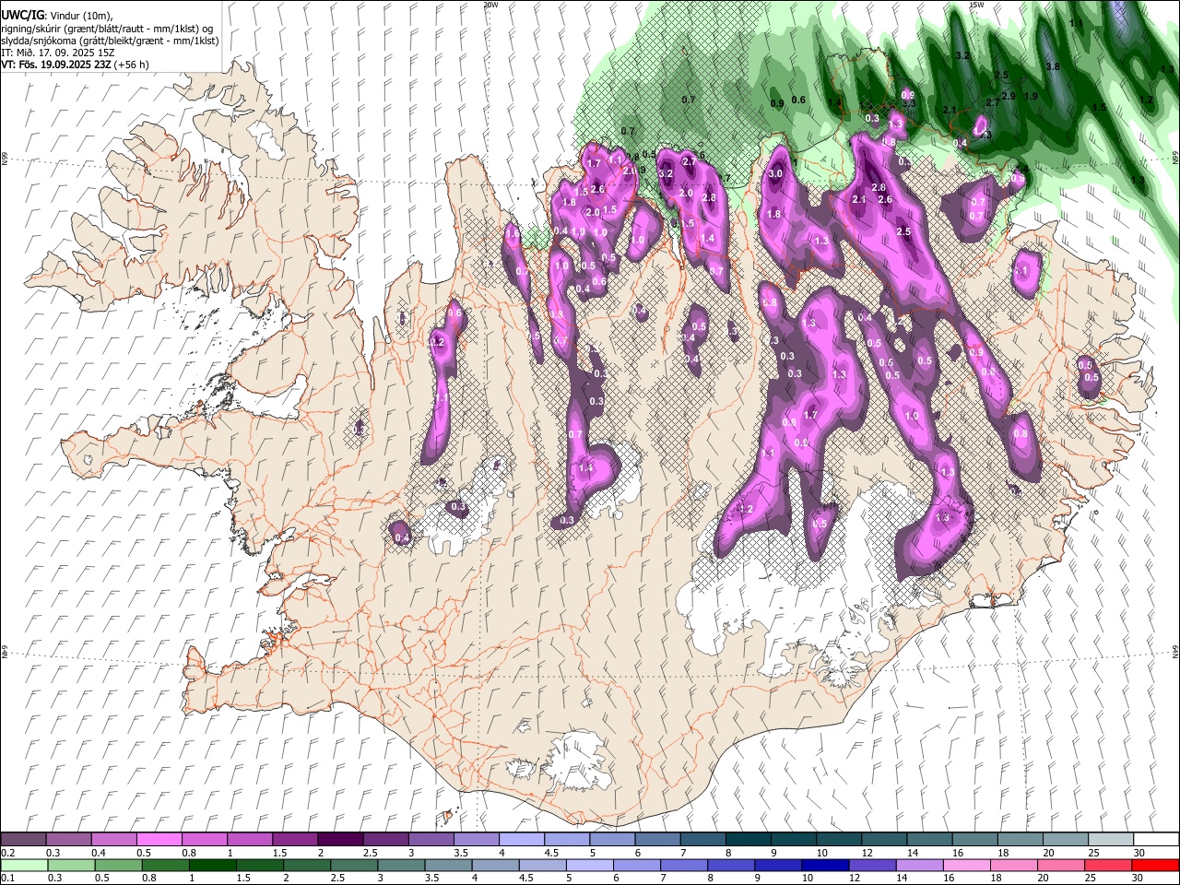Click the dark teal 8–9 swatch, upper row
This screenshot has height=885, width=1180.
(747, 840)
